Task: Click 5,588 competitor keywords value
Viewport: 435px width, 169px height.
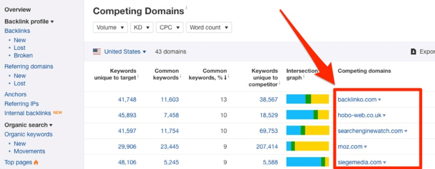Action: click(270, 162)
